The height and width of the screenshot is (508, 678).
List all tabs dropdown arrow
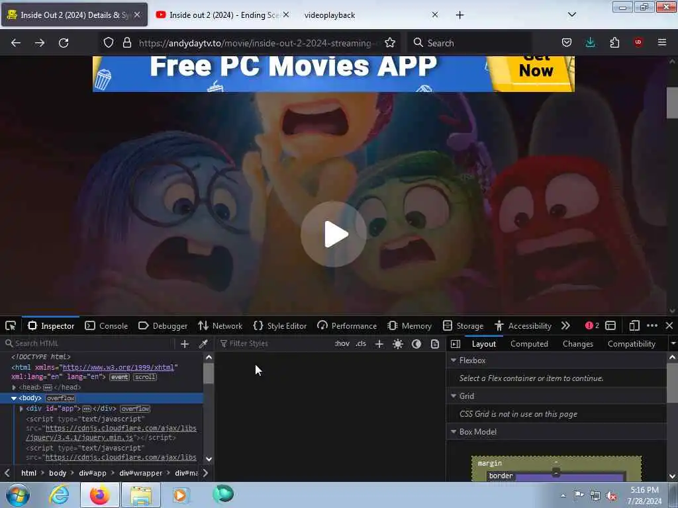click(571, 15)
